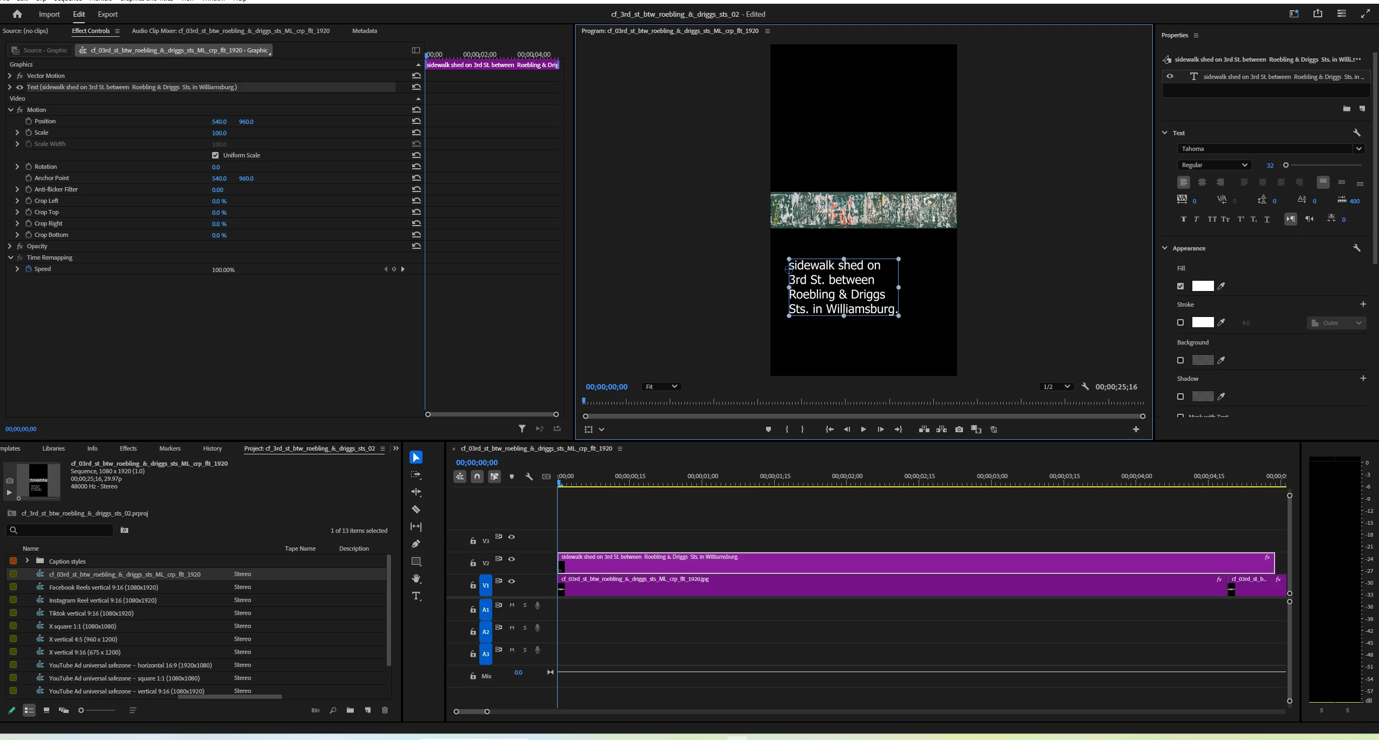Viewport: 1379px width, 740px height.
Task: Switch to the Effects tab
Action: [x=128, y=448]
